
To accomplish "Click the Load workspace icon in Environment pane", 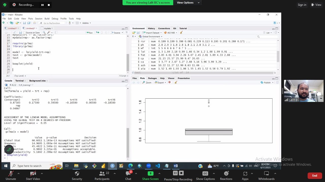I will 134,33.
